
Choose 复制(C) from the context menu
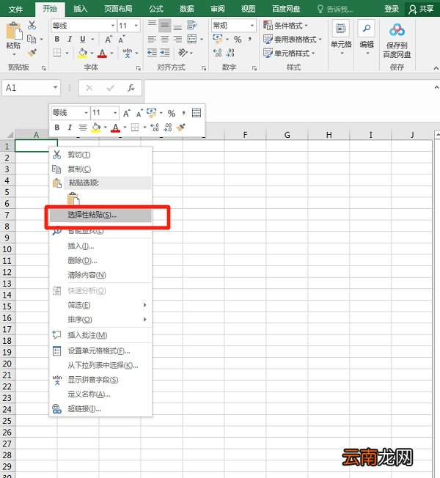pyautogui.click(x=100, y=169)
